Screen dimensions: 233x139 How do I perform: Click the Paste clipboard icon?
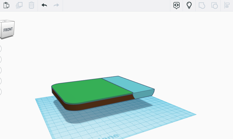pyautogui.click(x=6, y=5)
